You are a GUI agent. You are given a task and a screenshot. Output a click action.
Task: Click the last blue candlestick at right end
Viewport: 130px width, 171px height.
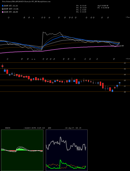pyautogui.click(x=120, y=83)
